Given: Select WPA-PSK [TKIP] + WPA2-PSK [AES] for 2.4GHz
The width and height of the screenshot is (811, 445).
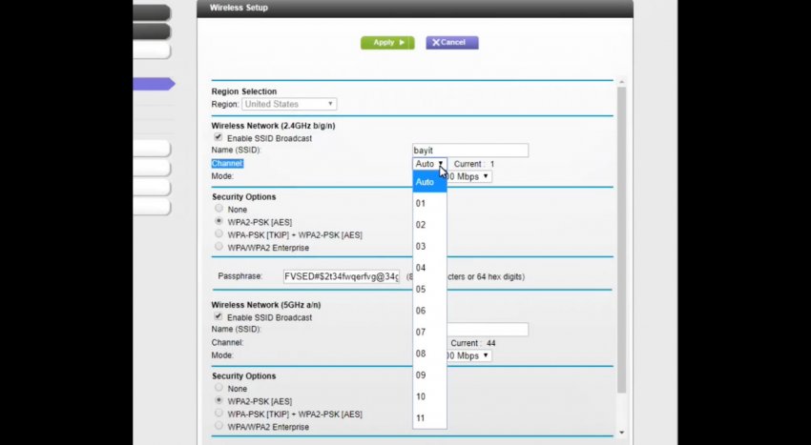Looking at the screenshot, I should pyautogui.click(x=219, y=234).
